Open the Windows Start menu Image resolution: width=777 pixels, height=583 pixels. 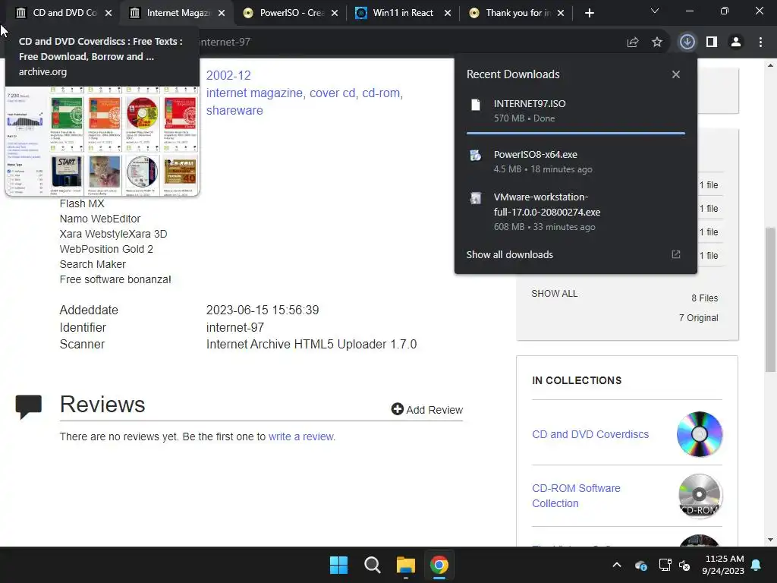coord(339,565)
